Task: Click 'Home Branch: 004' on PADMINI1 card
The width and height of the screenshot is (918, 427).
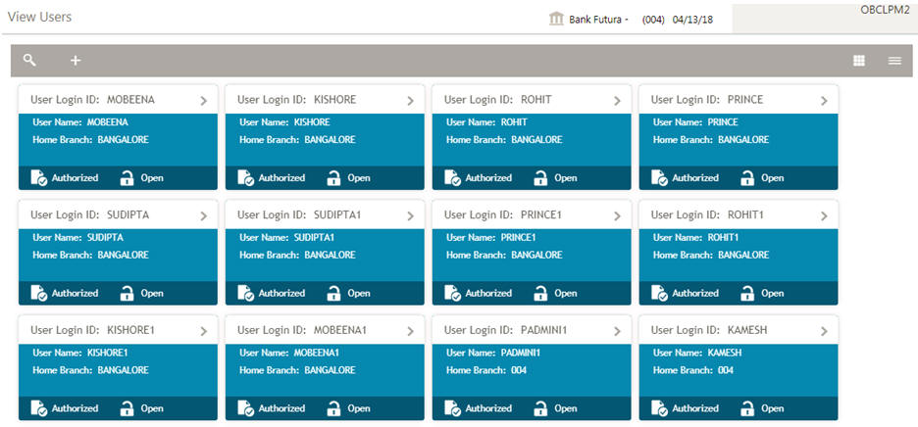Action: coord(486,370)
